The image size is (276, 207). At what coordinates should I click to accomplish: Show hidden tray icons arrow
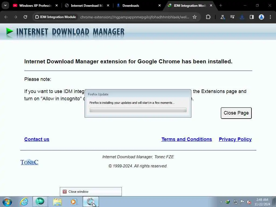pyautogui.click(x=221, y=202)
